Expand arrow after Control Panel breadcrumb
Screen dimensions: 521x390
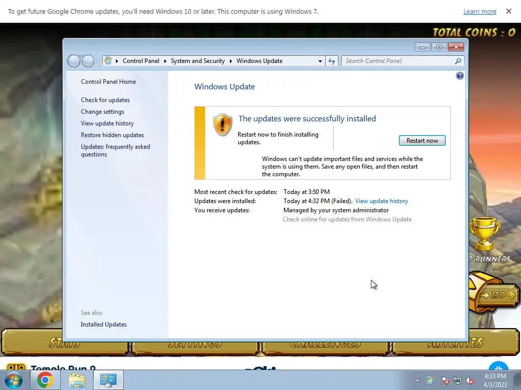(165, 61)
